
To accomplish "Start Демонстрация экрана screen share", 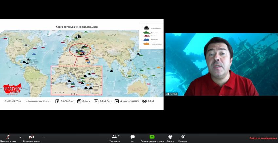I will coord(152,138).
